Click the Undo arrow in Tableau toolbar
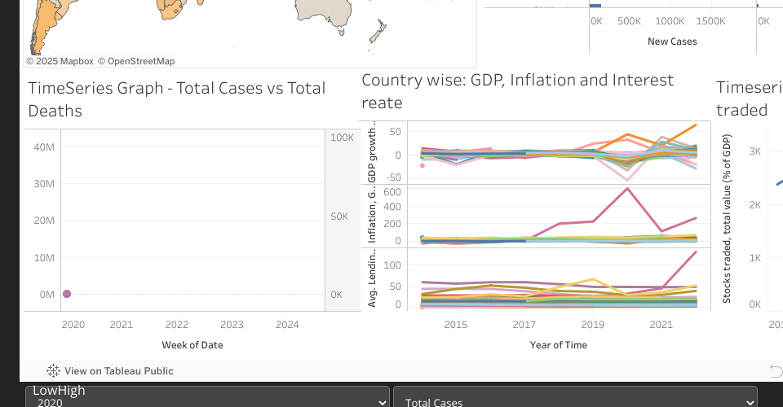 tap(775, 371)
